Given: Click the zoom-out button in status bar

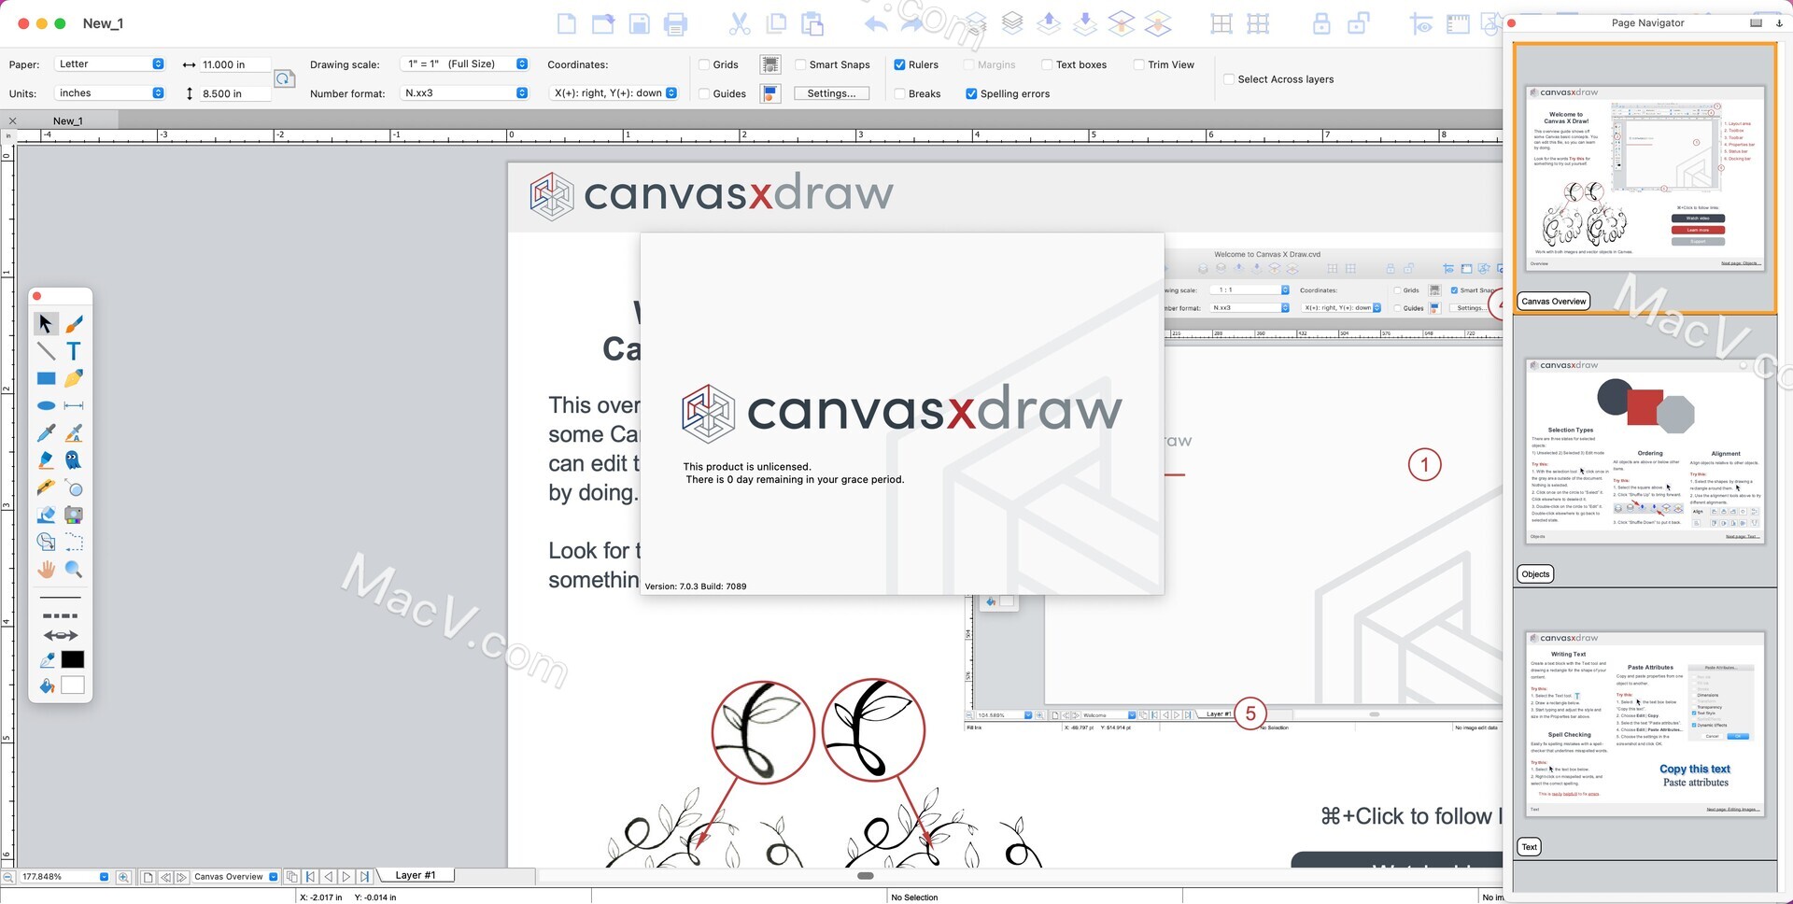Looking at the screenshot, I should click(x=8, y=877).
